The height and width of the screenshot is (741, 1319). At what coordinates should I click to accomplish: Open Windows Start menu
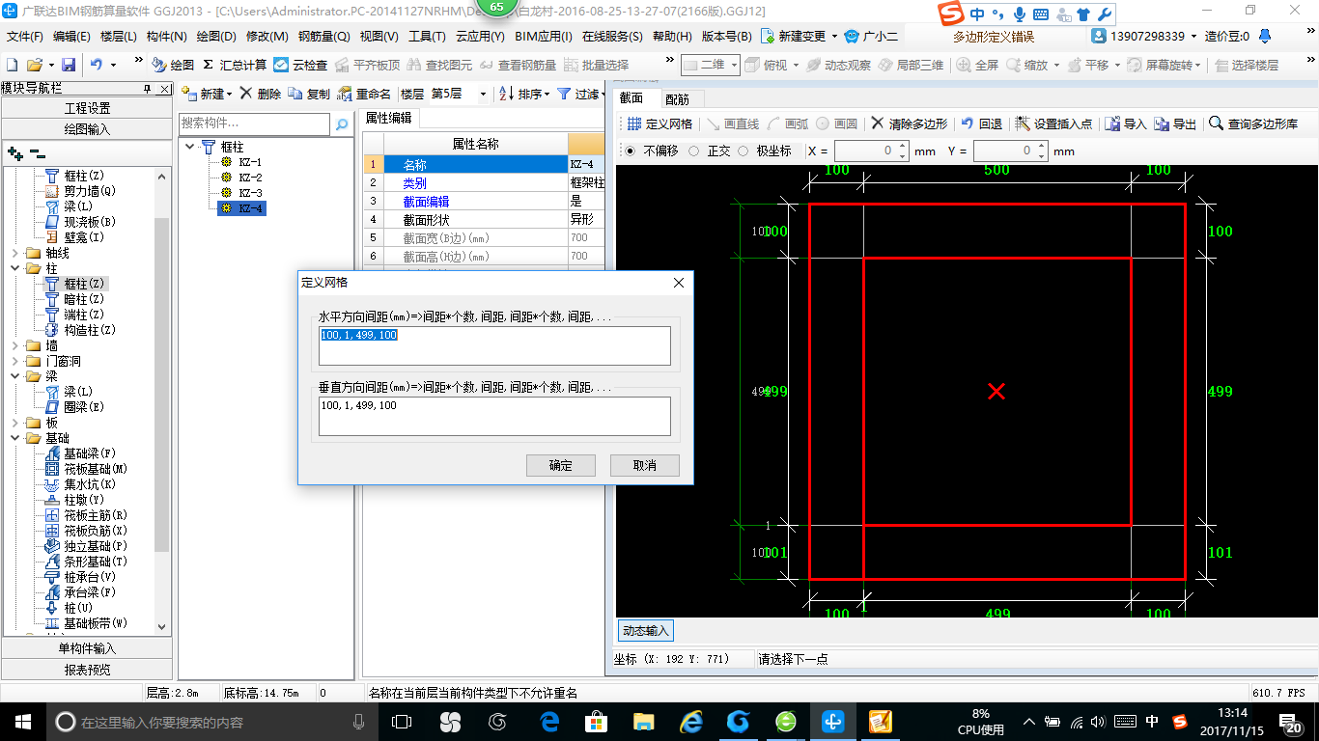click(21, 722)
